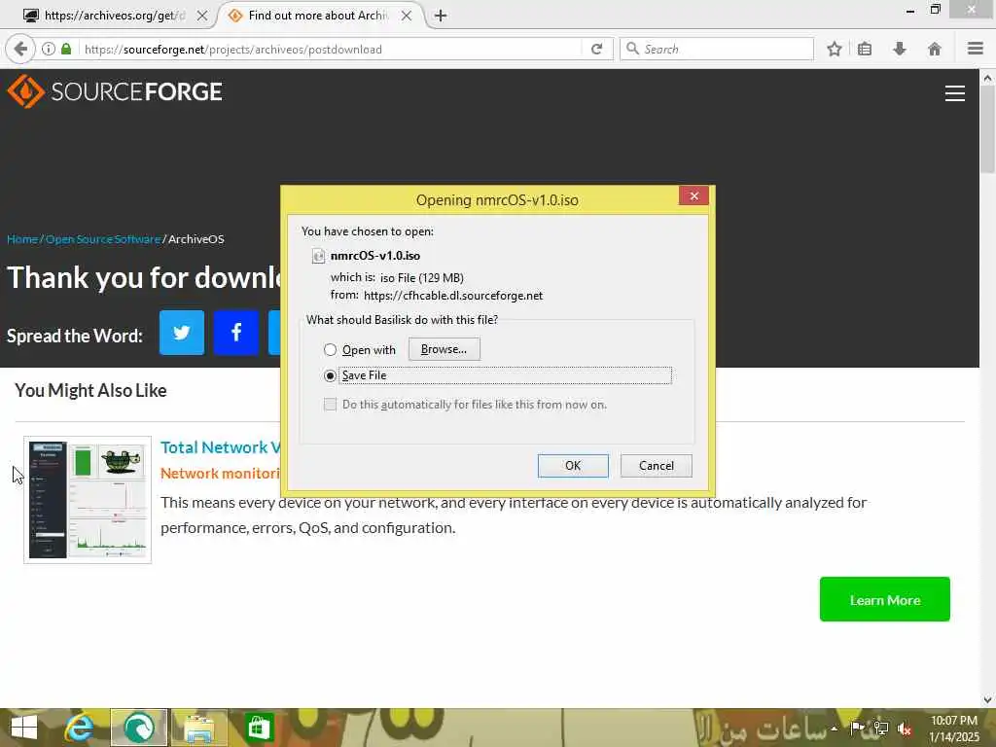This screenshot has height=747, width=996.
Task: Open the Windows Start button
Action: click(x=24, y=728)
